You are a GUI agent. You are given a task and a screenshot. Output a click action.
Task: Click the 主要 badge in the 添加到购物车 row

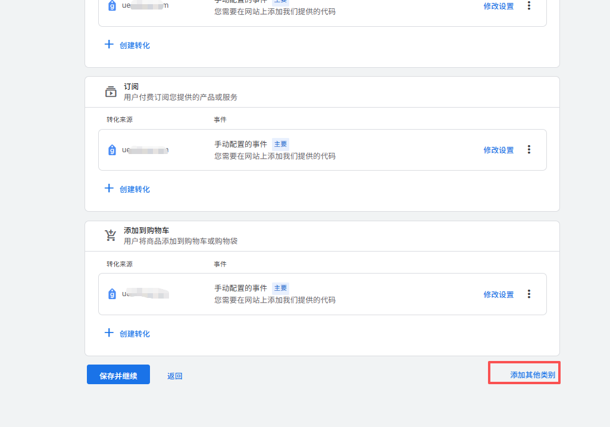280,288
